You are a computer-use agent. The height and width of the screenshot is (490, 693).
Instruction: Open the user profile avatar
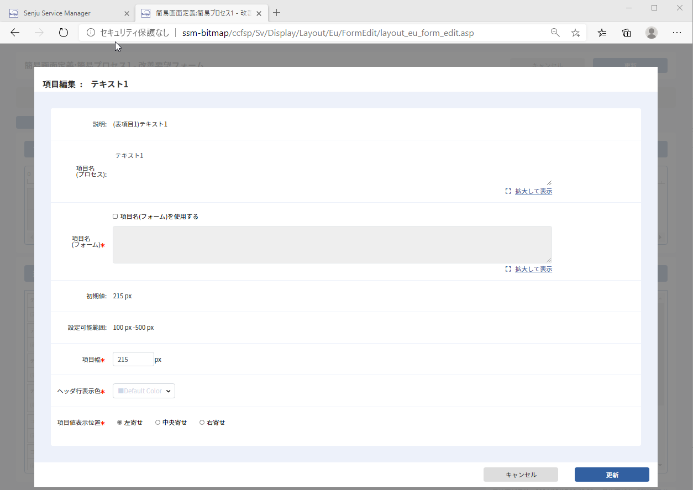click(652, 33)
